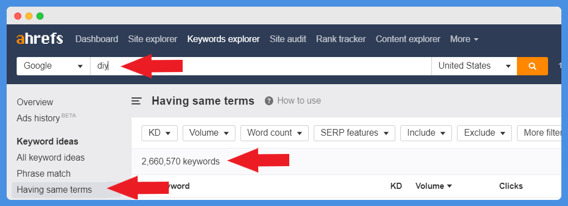The height and width of the screenshot is (206, 568).
Task: Click the ahrefs logo
Action: click(40, 39)
